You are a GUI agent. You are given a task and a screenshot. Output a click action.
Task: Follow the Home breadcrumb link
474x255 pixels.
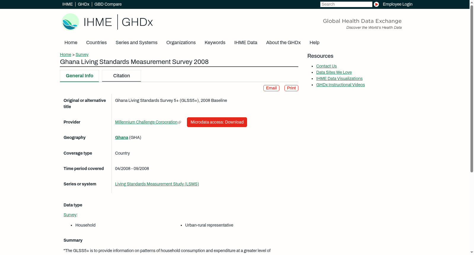pyautogui.click(x=65, y=54)
